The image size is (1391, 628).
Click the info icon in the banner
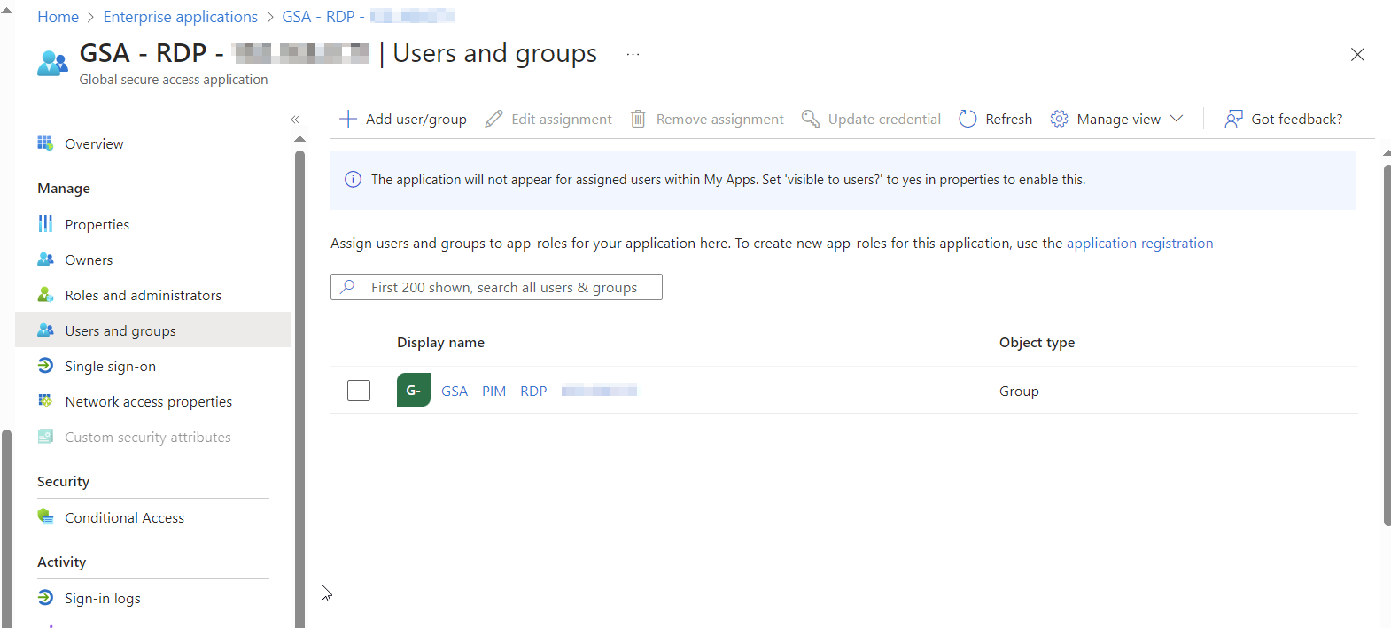pyautogui.click(x=353, y=180)
